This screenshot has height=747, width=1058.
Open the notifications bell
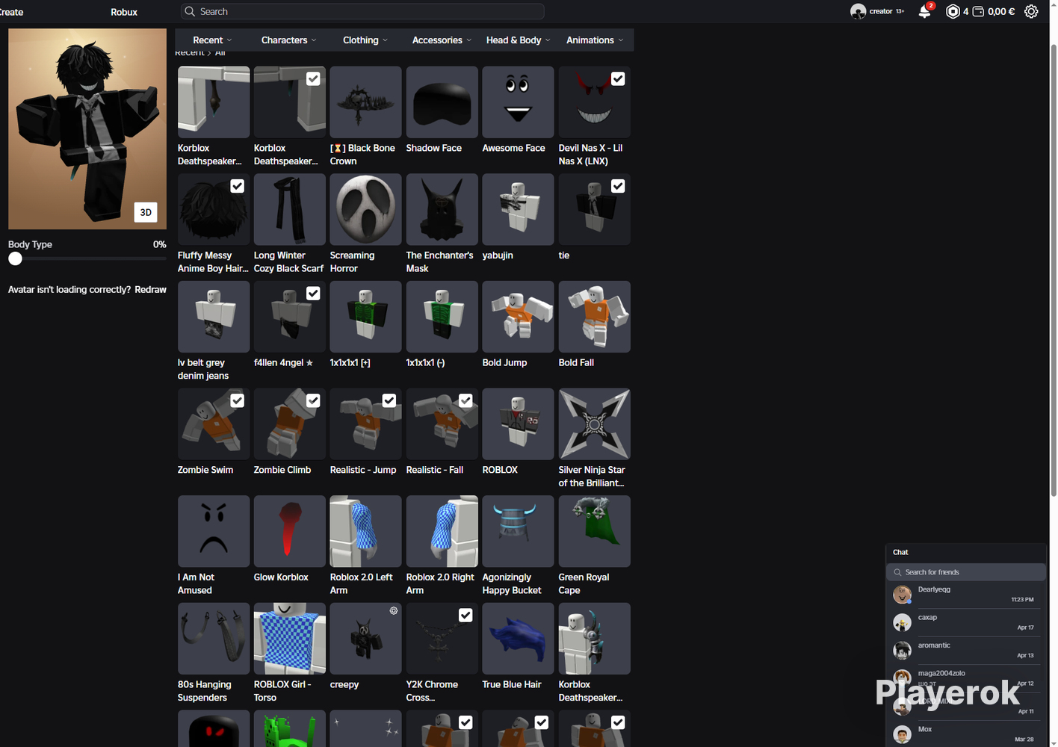pos(925,11)
